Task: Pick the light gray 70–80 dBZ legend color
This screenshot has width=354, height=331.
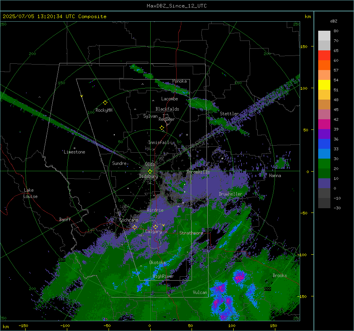Action: [324, 36]
